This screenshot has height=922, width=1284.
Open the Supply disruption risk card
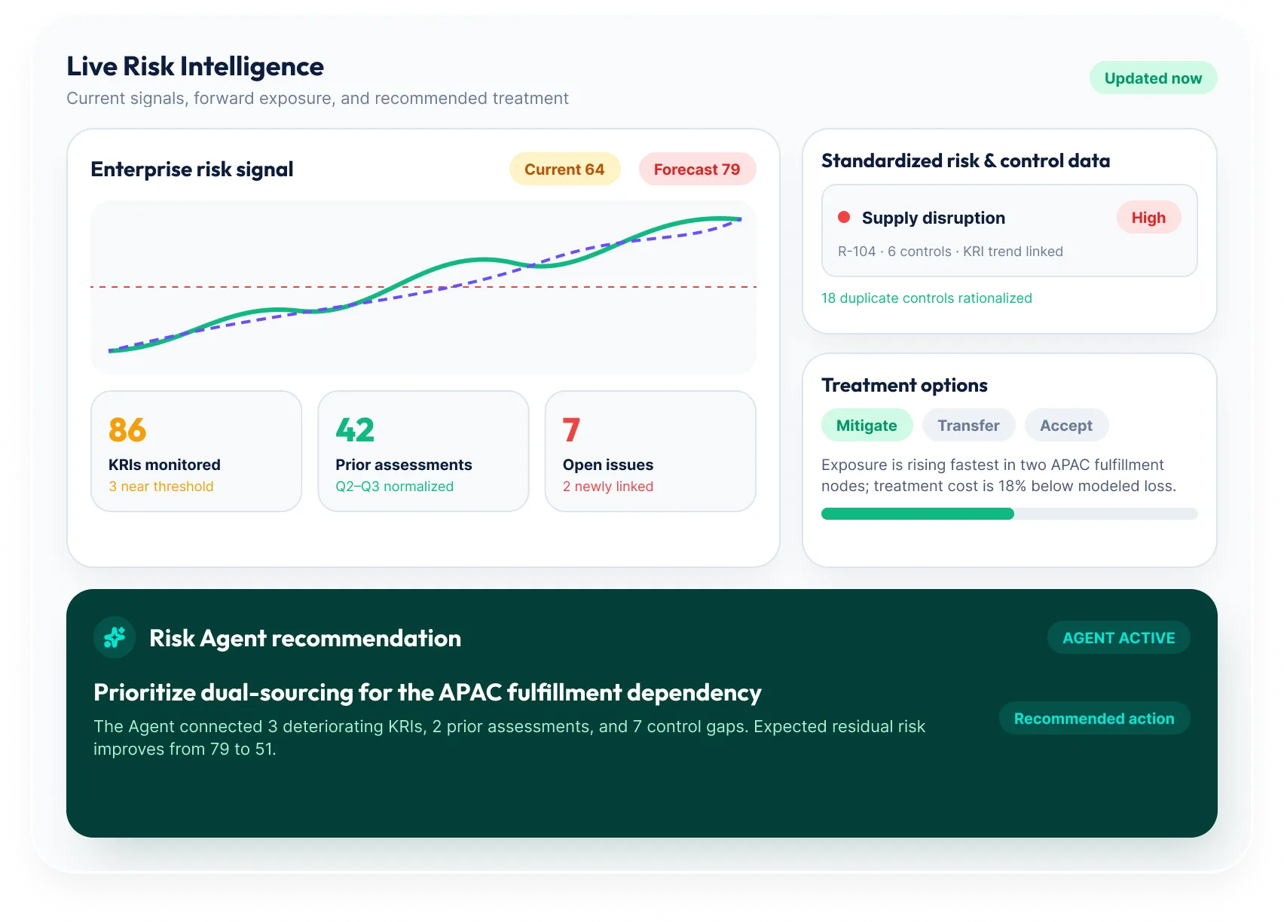click(x=1009, y=230)
